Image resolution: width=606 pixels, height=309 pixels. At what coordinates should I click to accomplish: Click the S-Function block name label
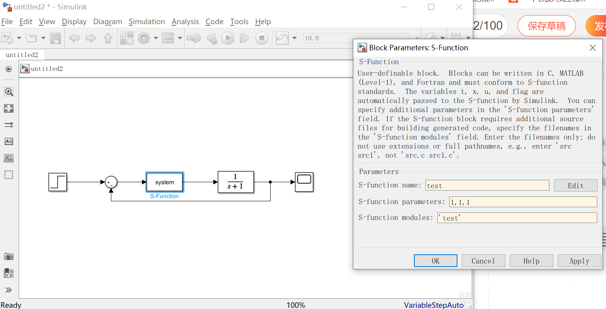click(164, 196)
